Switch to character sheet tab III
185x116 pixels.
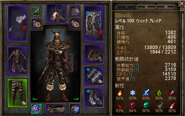[x=166, y=7]
